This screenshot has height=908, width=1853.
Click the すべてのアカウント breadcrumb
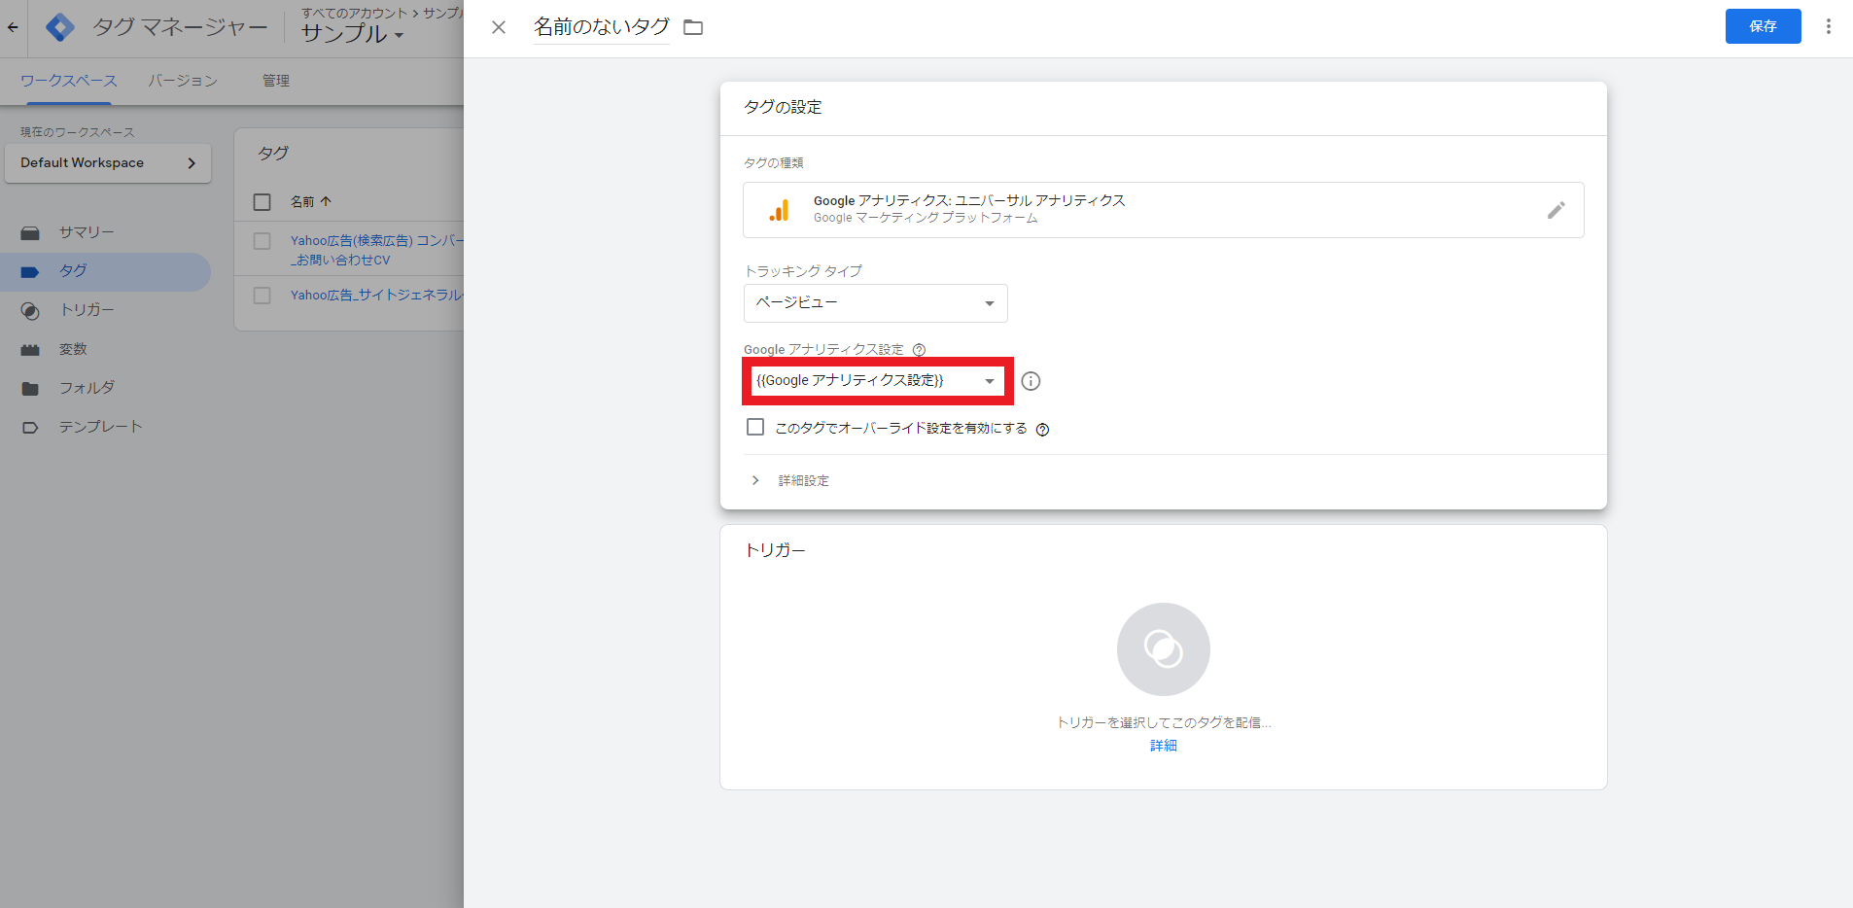[x=355, y=13]
